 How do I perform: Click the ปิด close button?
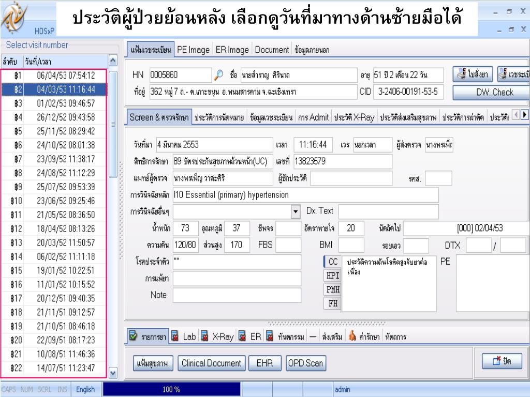click(x=502, y=361)
